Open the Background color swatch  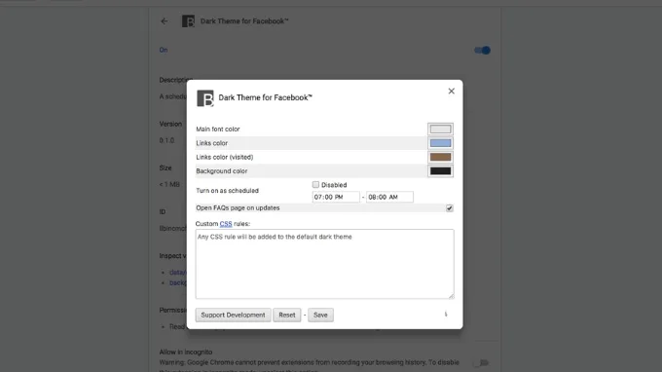440,171
